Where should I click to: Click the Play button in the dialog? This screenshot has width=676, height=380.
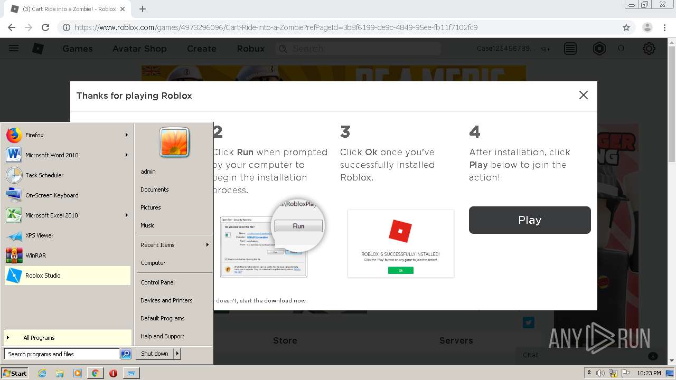[530, 220]
